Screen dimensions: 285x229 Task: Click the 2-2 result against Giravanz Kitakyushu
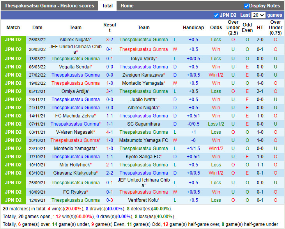click(110, 173)
